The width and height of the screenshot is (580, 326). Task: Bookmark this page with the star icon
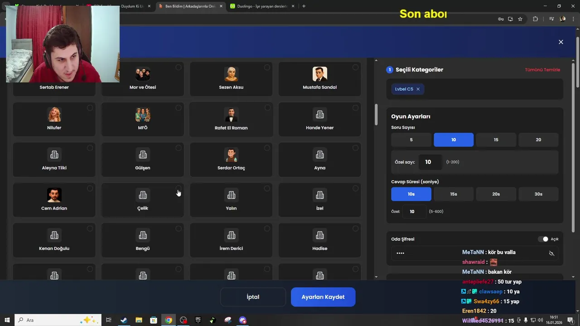[x=520, y=19]
